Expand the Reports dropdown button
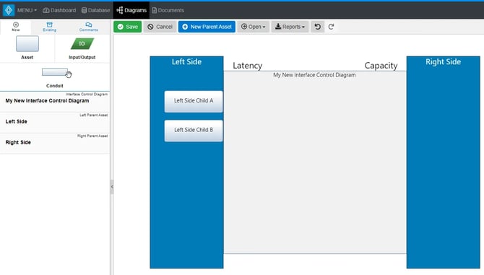 pyautogui.click(x=290, y=27)
